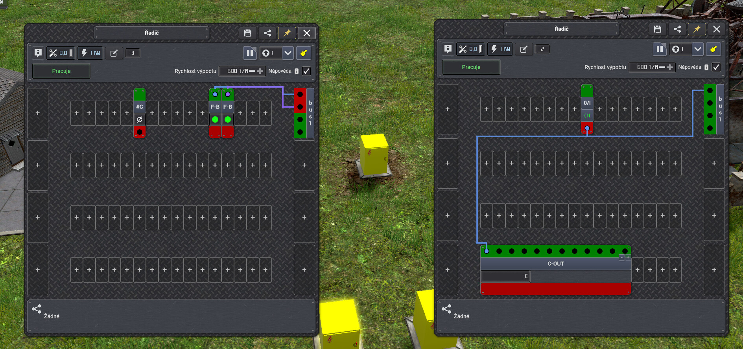Click the C-OUT value input field
The image size is (743, 349).
point(505,276)
